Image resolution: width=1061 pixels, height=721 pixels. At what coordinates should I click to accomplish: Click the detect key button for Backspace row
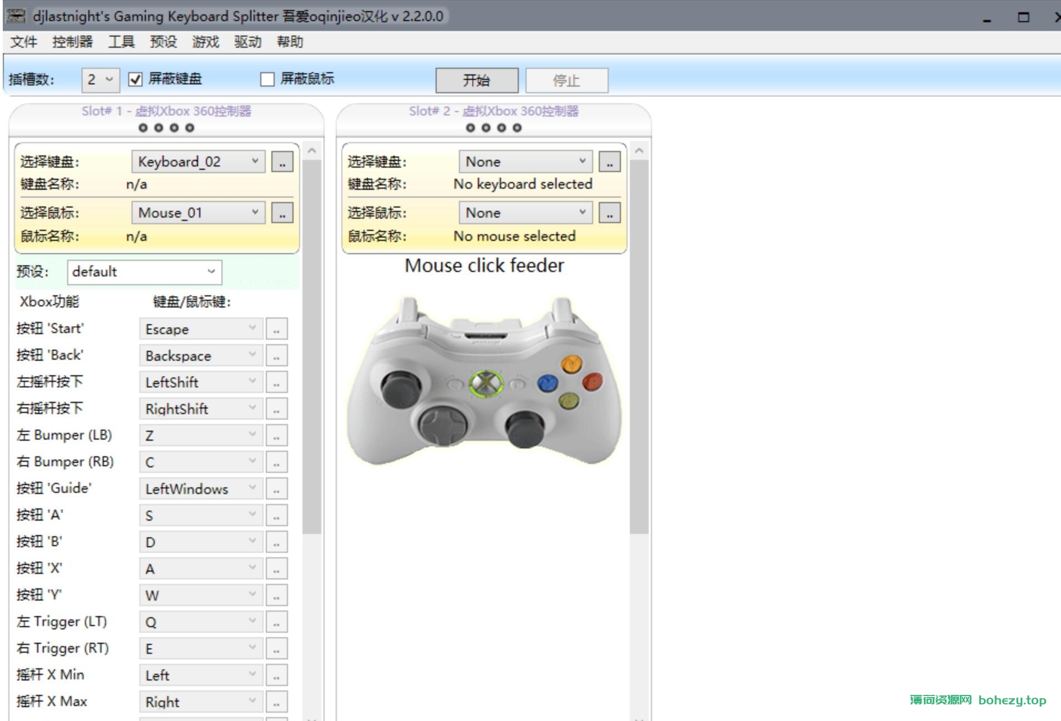(276, 355)
